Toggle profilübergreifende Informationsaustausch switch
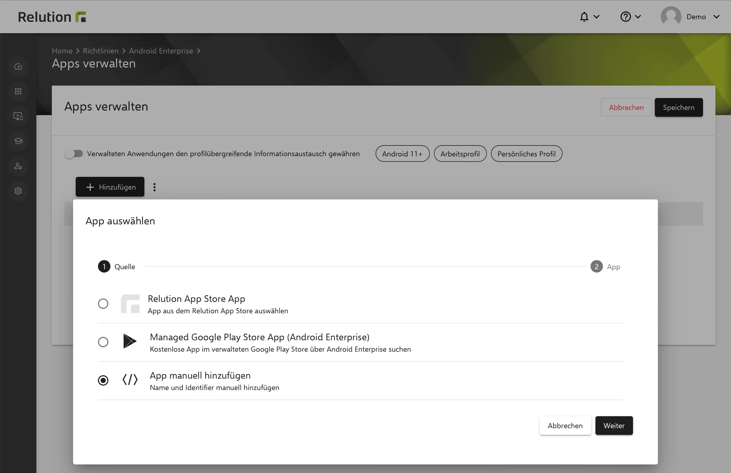 (x=74, y=154)
